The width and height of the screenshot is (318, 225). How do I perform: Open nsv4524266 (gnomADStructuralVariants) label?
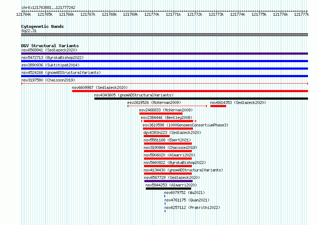[61, 72]
